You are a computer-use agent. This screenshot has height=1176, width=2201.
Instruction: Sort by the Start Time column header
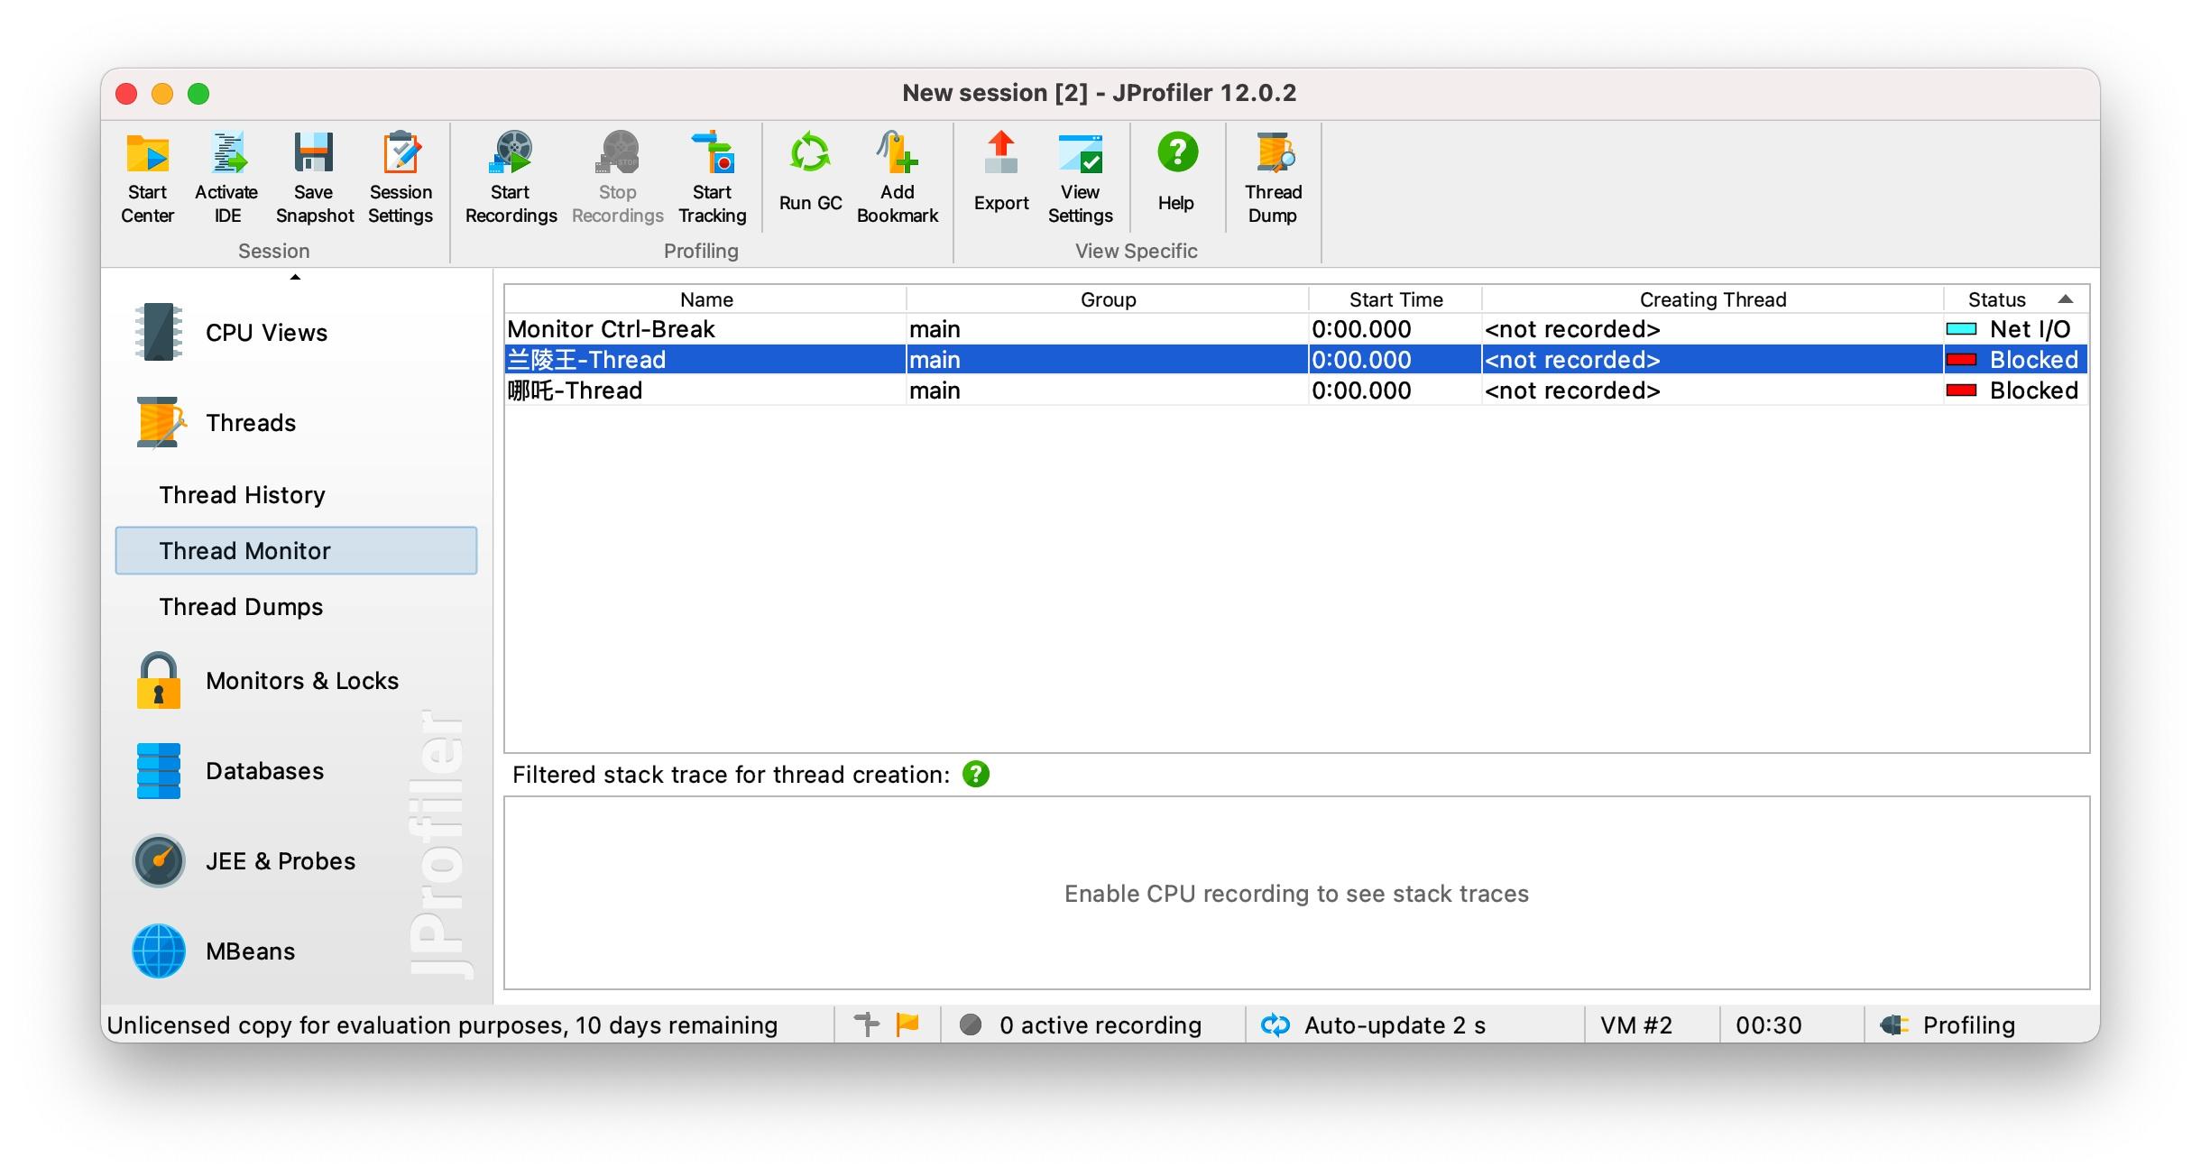point(1395,299)
